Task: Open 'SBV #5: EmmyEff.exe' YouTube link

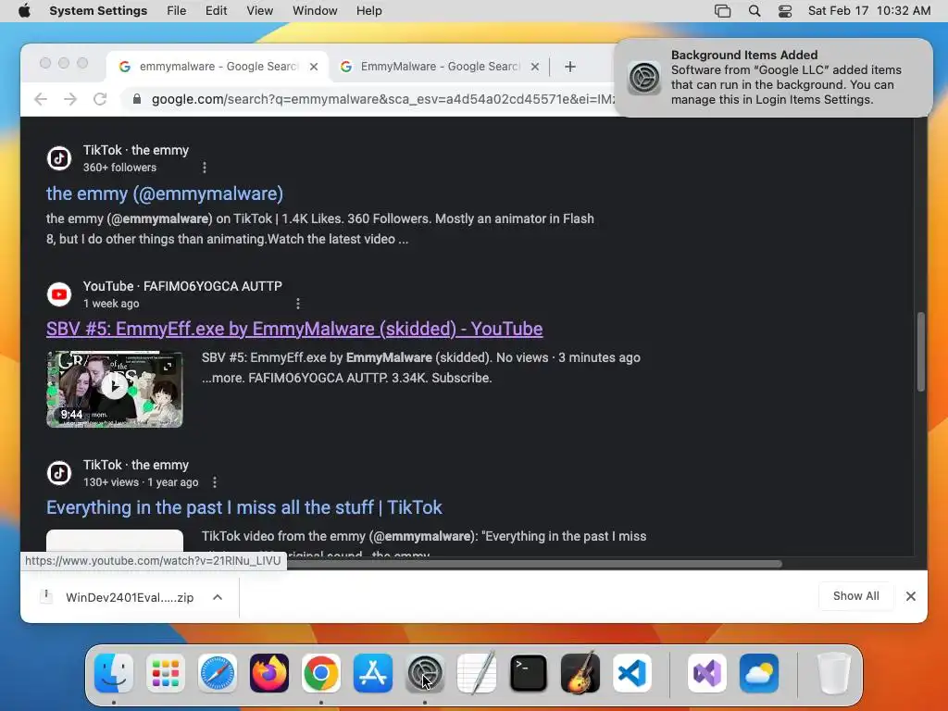Action: [294, 329]
